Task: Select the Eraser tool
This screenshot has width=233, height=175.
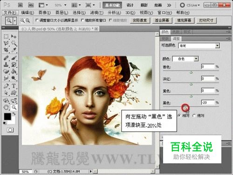Action: click(x=6, y=71)
